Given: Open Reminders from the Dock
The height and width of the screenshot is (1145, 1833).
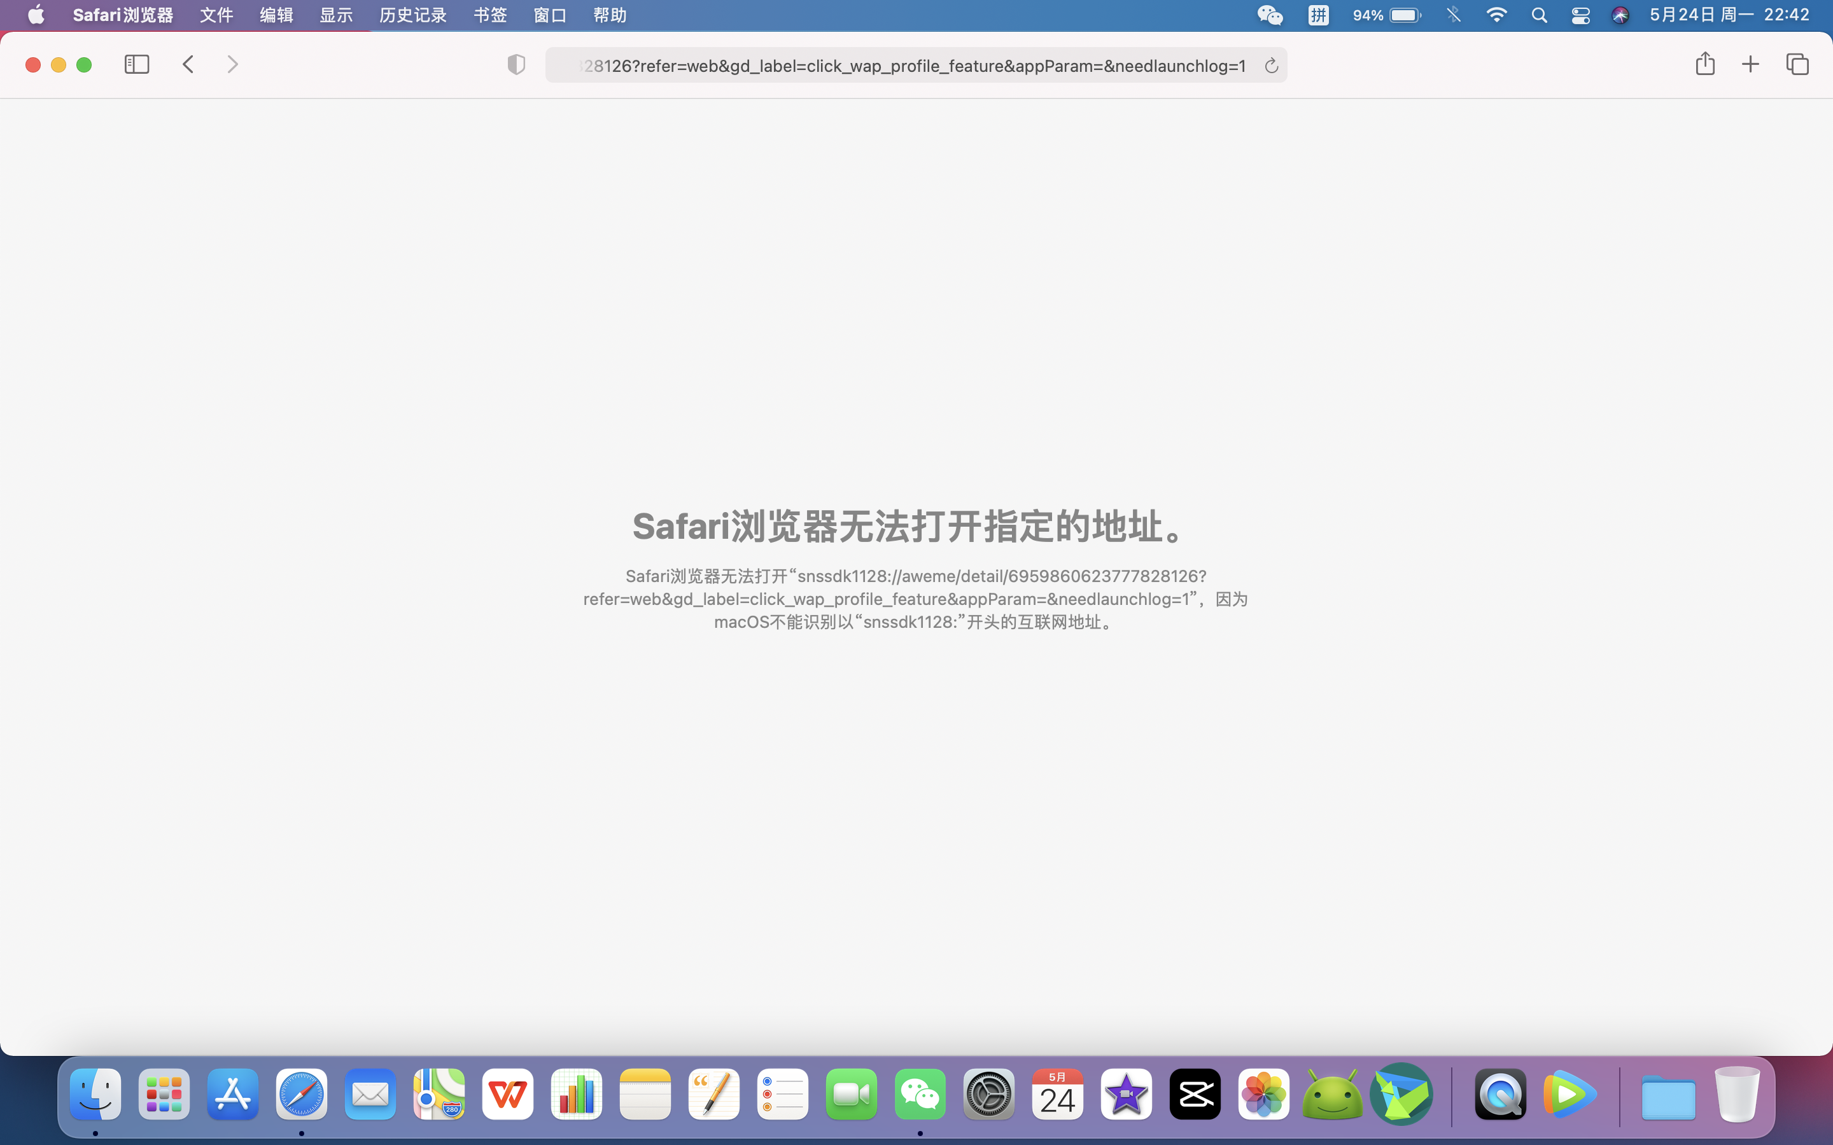Looking at the screenshot, I should (x=783, y=1094).
